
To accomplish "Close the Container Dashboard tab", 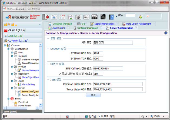I will click(101, 27).
